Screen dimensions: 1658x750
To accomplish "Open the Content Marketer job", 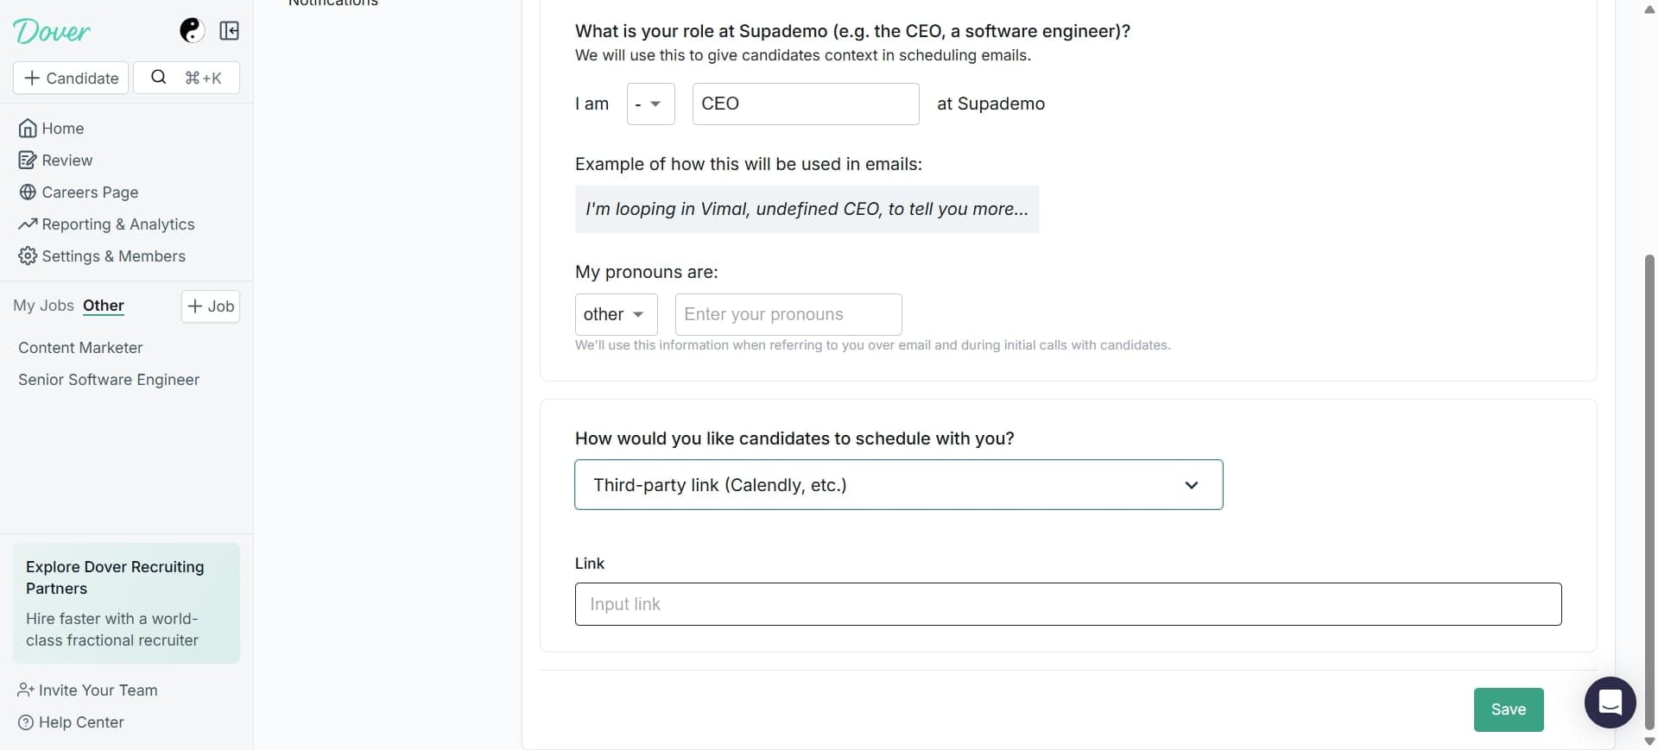I will pos(80,348).
